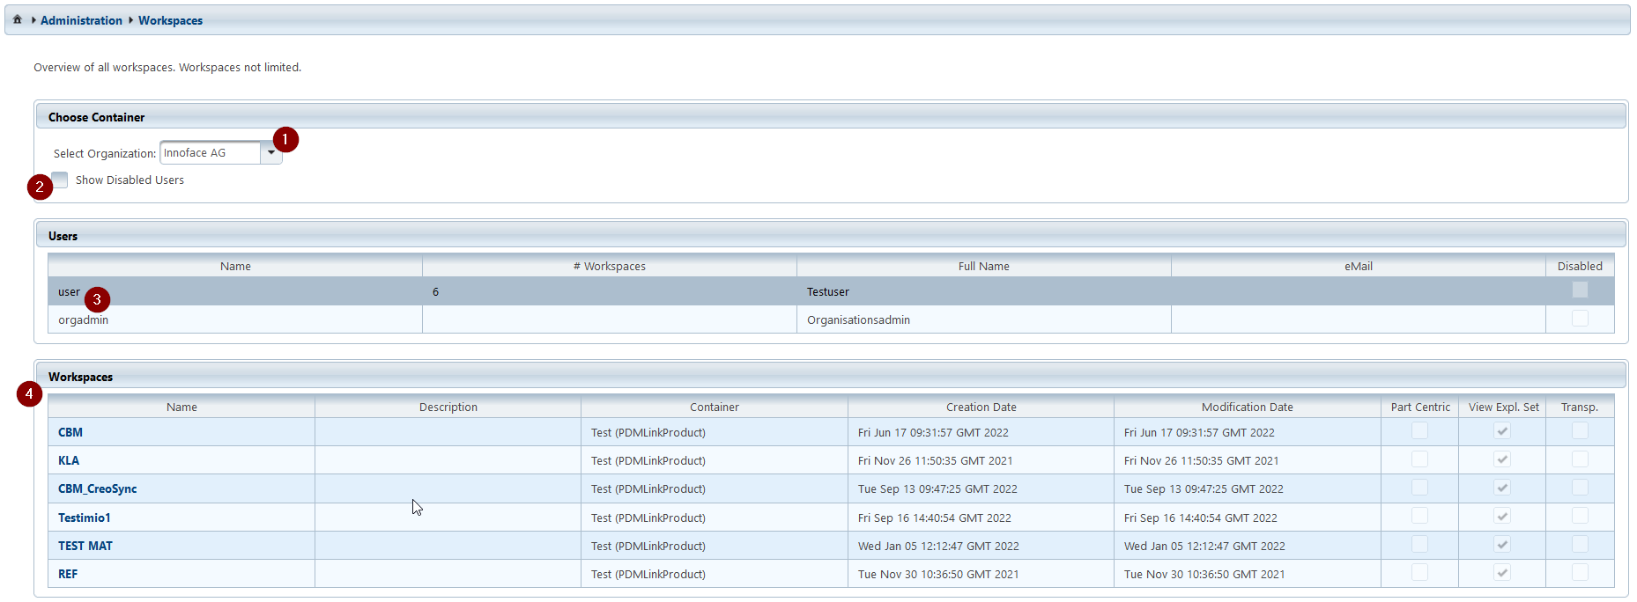1637x602 pixels.
Task: Click the Innoface AG organization field
Action: (210, 153)
